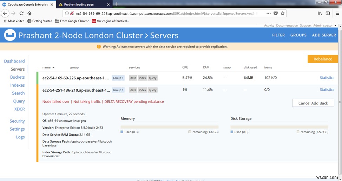342x181 pixels.
Task: Open Security in sidebar
Action: pos(17,121)
